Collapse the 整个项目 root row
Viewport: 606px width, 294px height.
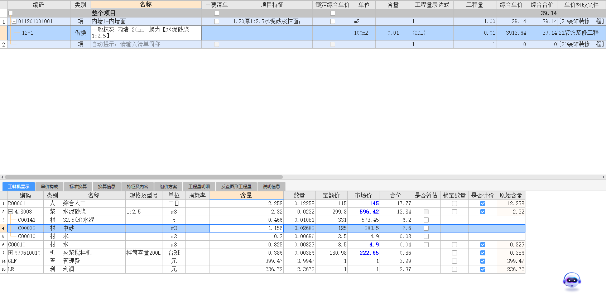(x=11, y=13)
